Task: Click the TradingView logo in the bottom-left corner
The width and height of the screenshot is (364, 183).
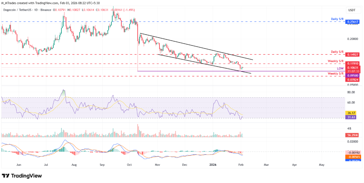Action: (x=21, y=176)
